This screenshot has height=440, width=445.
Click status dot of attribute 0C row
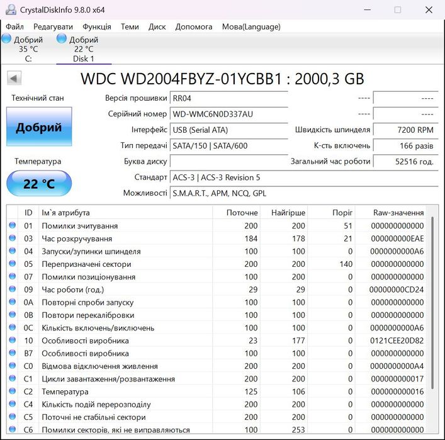(x=12, y=327)
